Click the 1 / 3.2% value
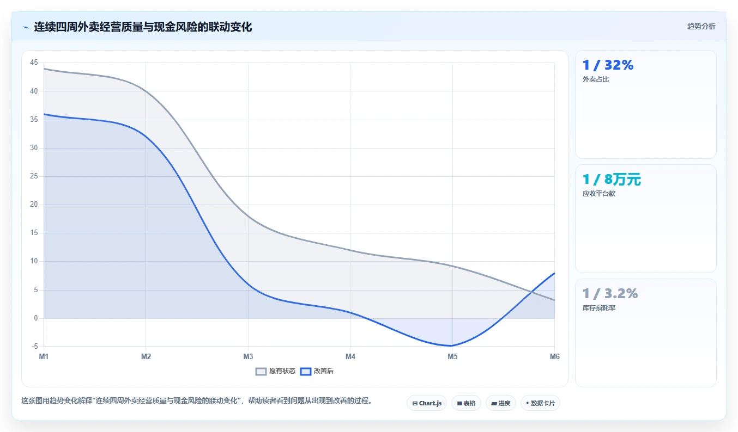The height and width of the screenshot is (432, 738). 610,294
